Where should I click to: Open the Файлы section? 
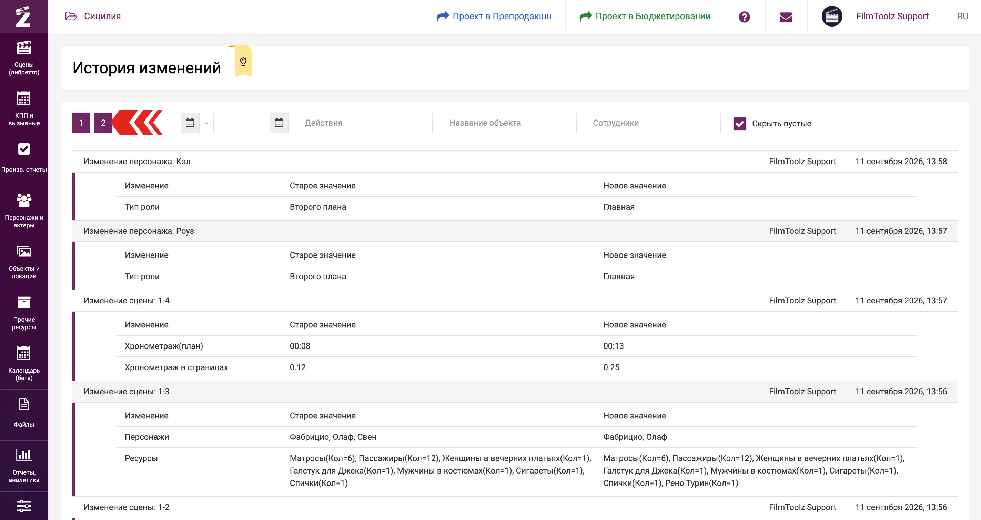click(24, 415)
